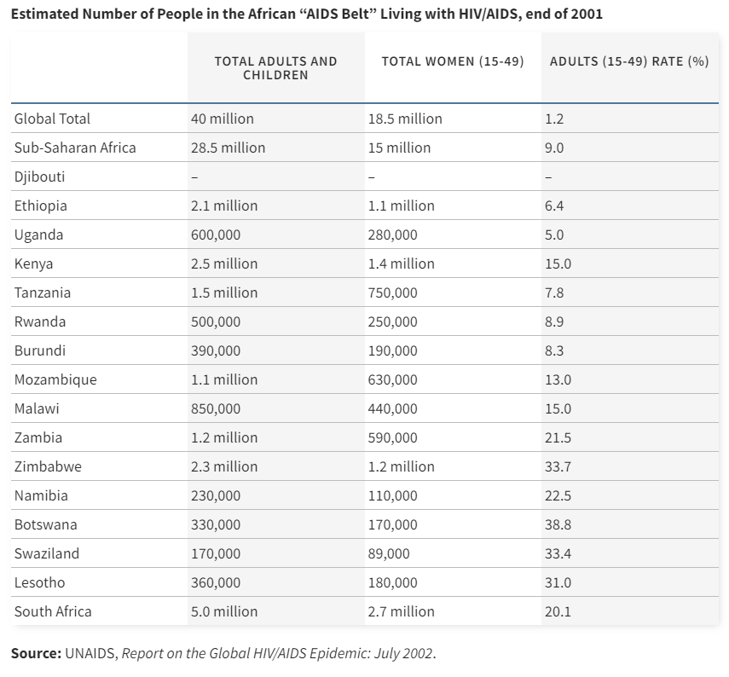Click Botswana's 38.8 rate cell

pos(558,524)
